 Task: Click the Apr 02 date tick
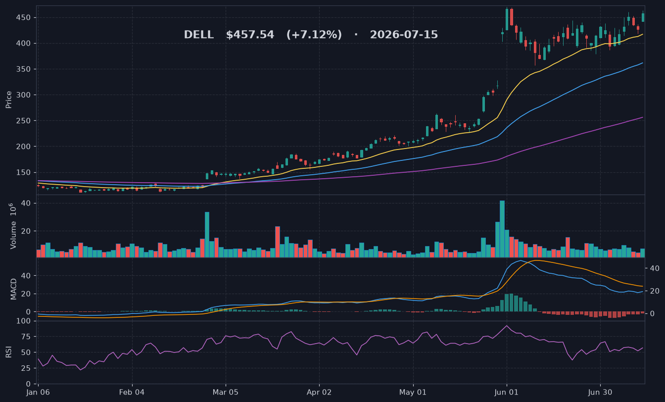tap(319, 392)
